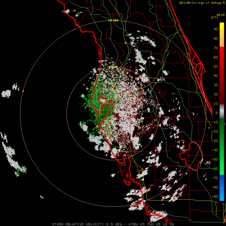Screen dimensions: 226x226
Task: Click the 40 value on the velocity scale
Action: [216, 76]
